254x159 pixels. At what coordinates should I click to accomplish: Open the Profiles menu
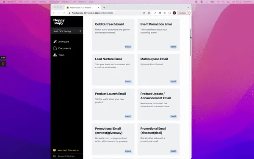coord(66,2)
